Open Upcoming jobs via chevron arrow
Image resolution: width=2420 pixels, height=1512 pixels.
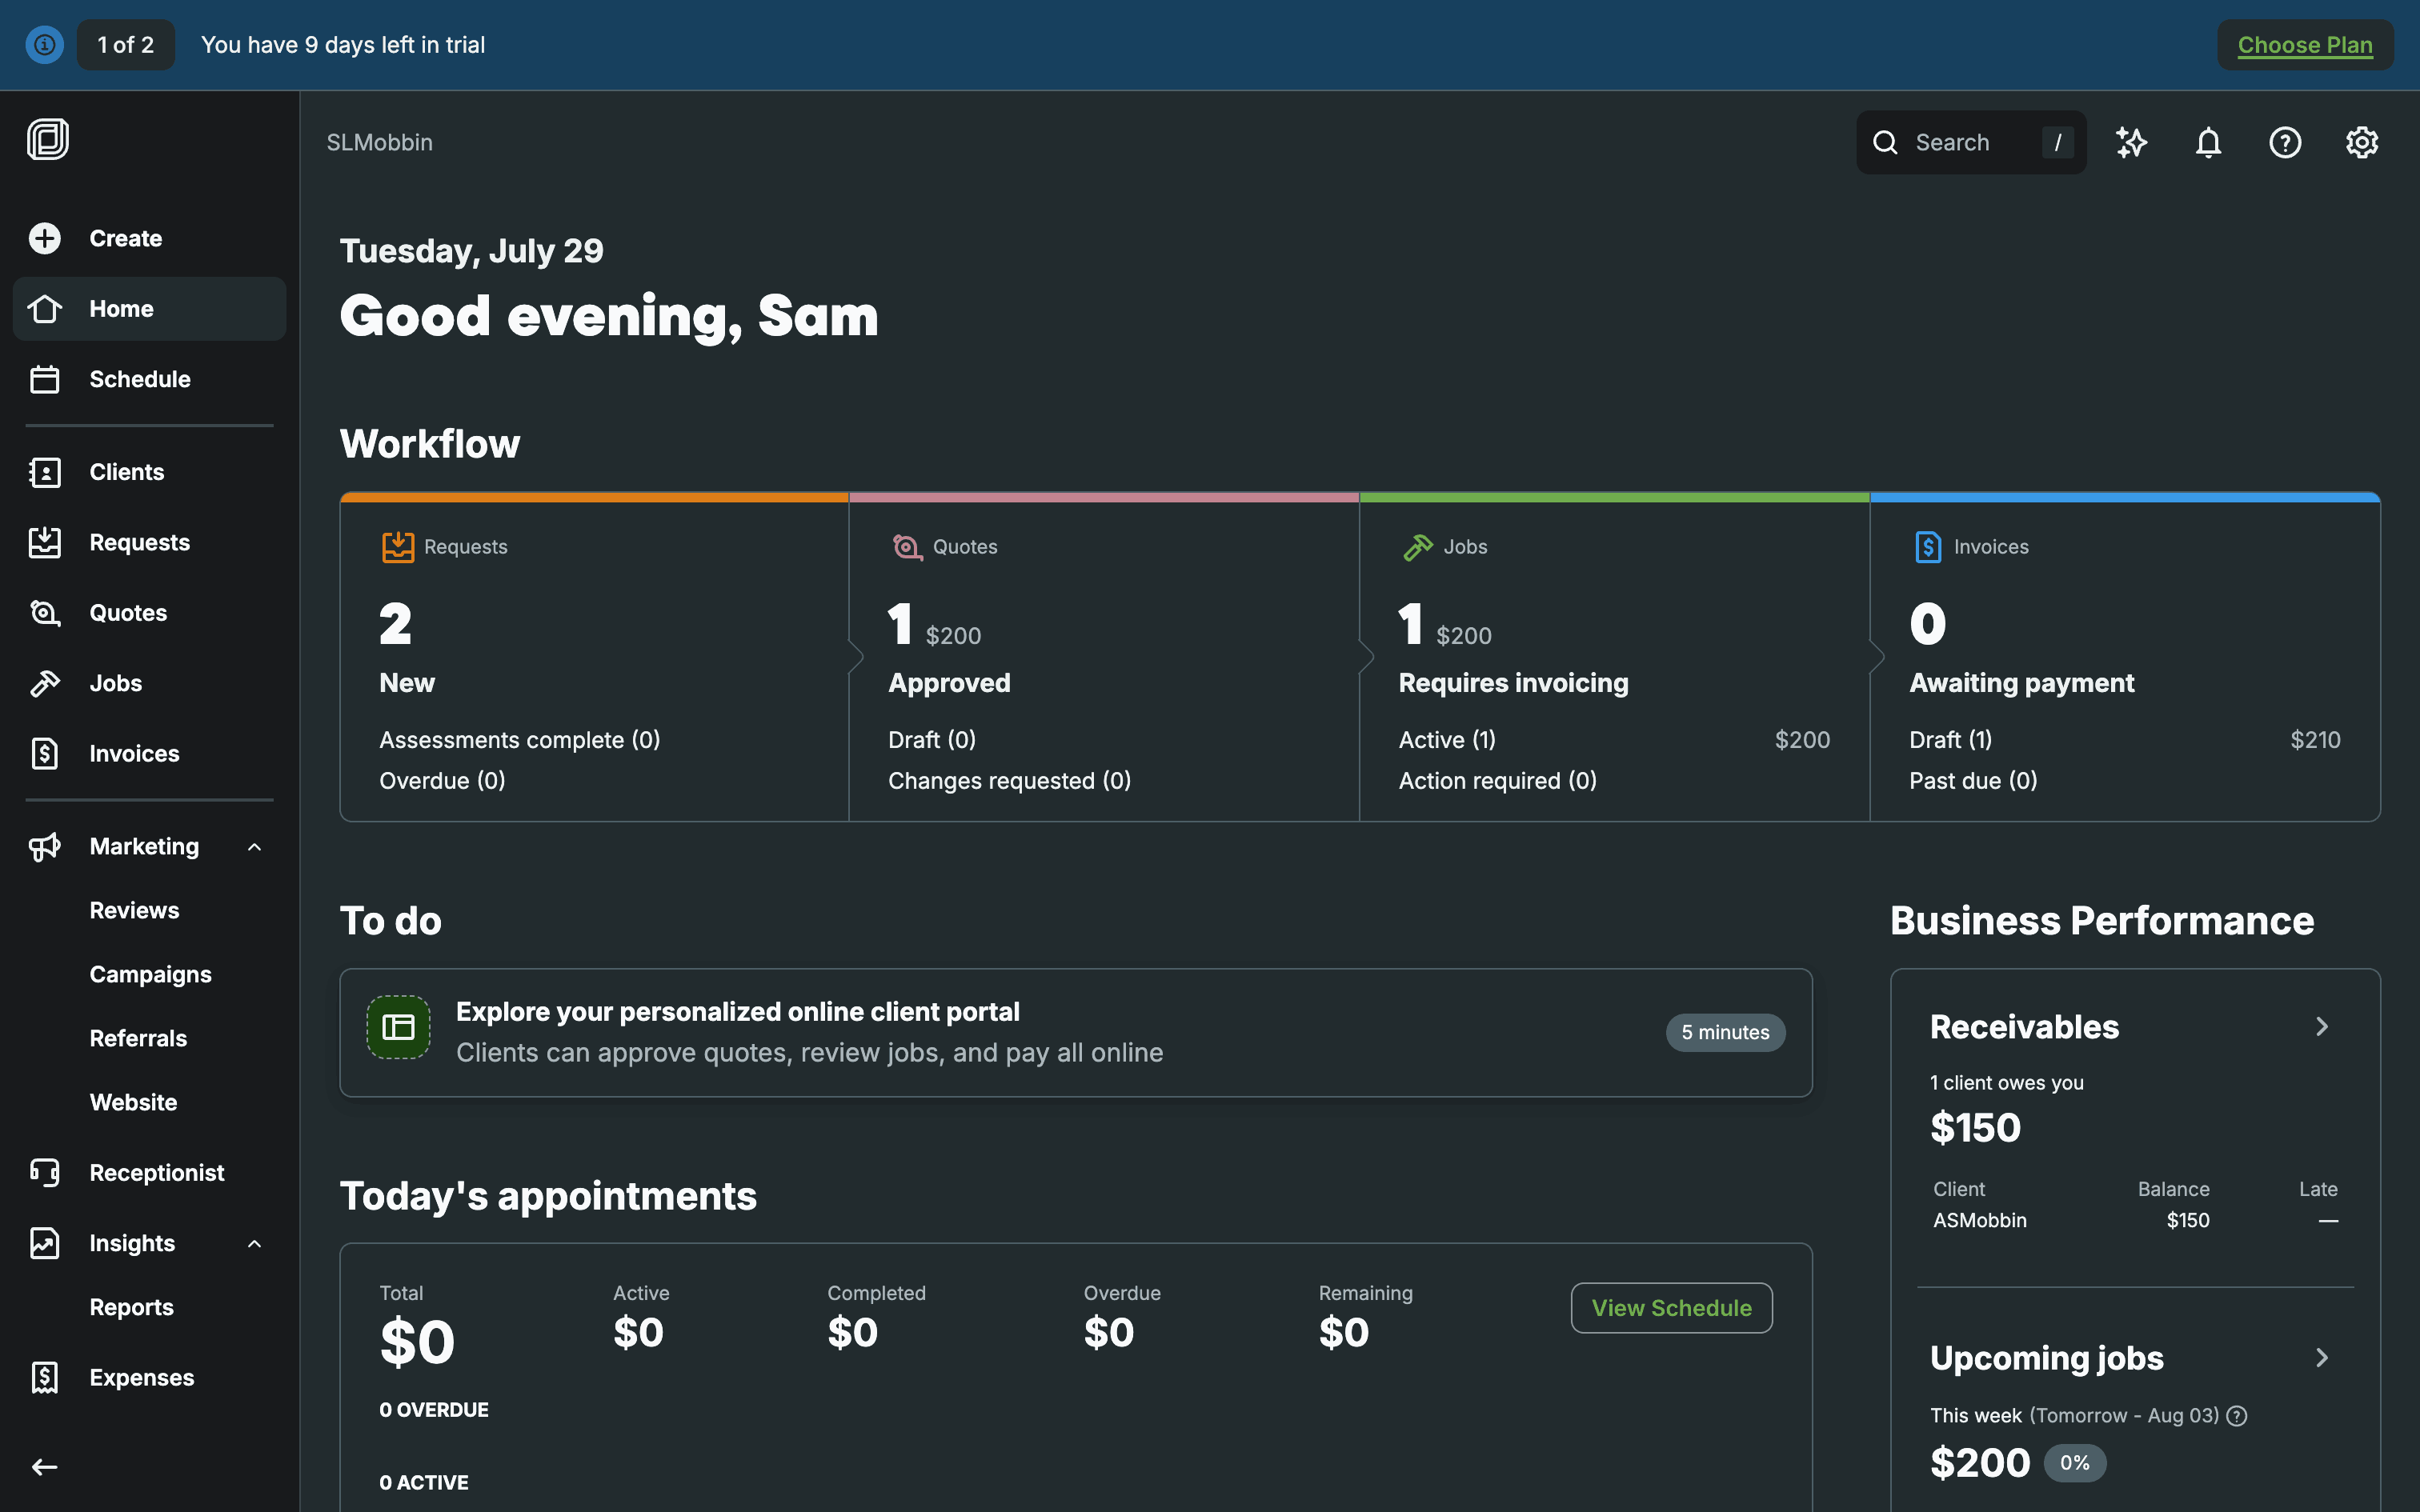(2322, 1358)
